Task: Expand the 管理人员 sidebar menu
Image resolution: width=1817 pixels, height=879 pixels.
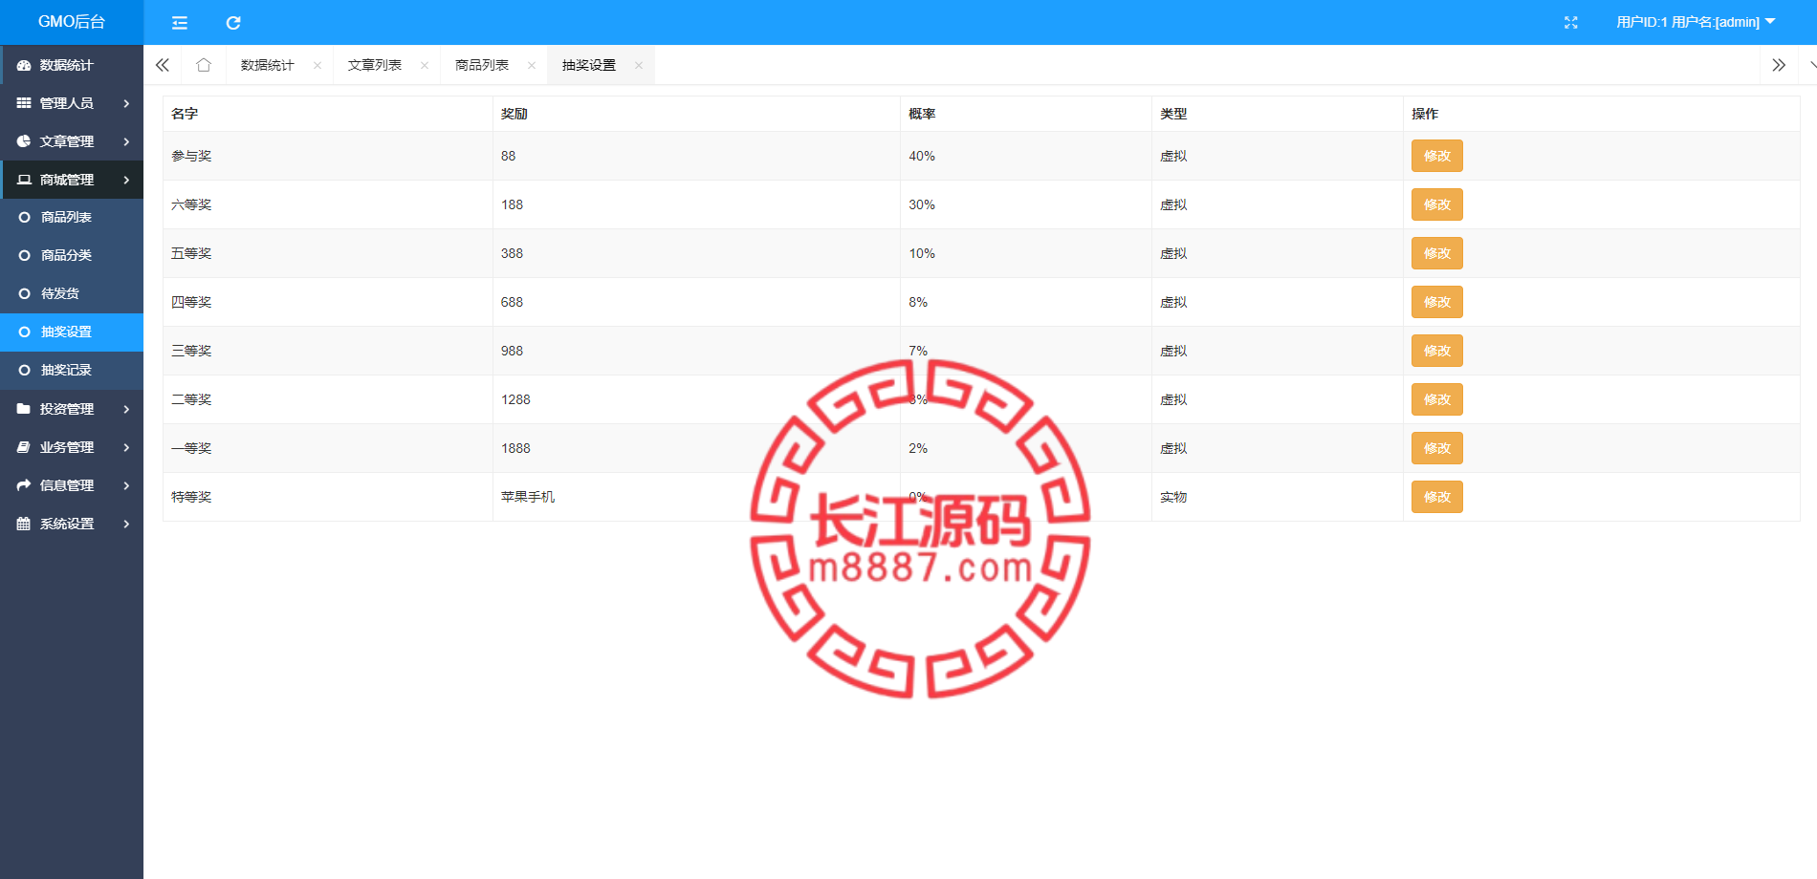Action: coord(72,103)
